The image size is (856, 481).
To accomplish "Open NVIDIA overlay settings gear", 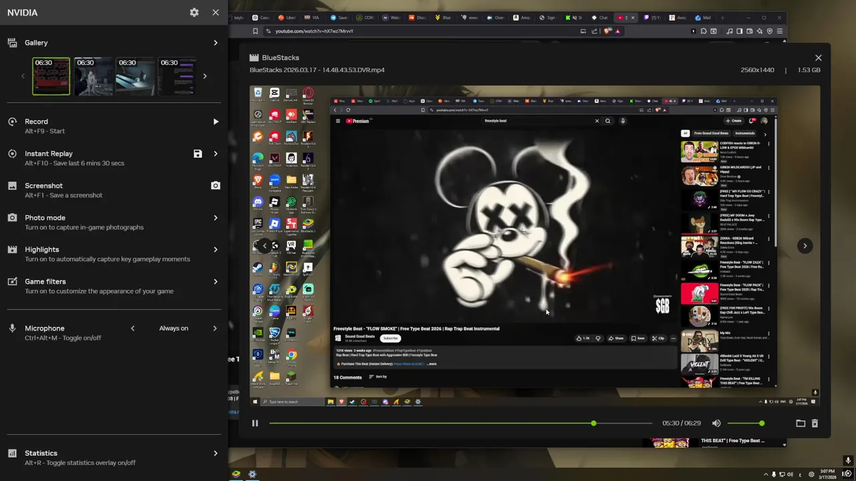I will pyautogui.click(x=194, y=12).
